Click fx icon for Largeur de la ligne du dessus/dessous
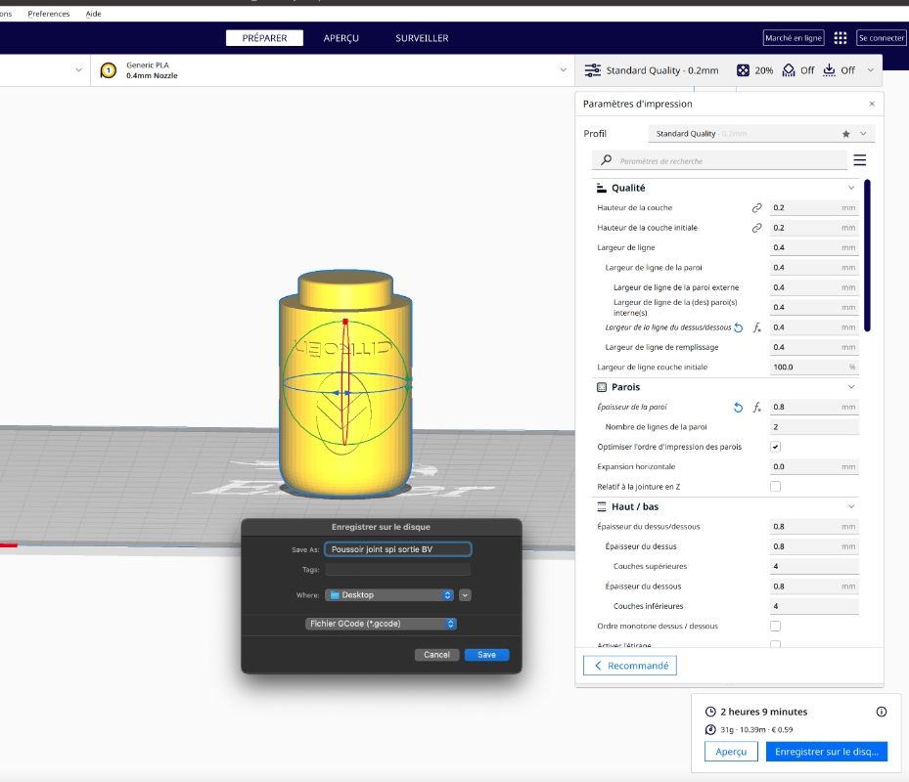This screenshot has height=782, width=909. tap(756, 327)
